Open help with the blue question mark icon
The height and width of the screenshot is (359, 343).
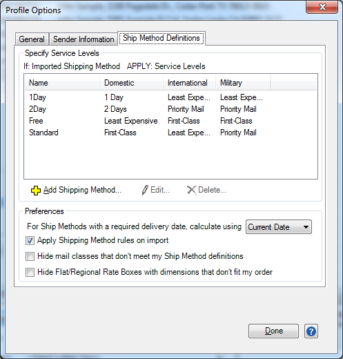(x=311, y=331)
